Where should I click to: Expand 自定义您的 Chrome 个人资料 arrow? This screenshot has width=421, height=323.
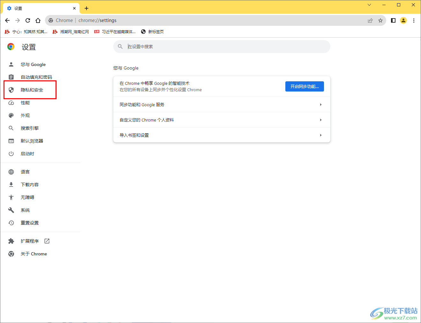pos(321,120)
